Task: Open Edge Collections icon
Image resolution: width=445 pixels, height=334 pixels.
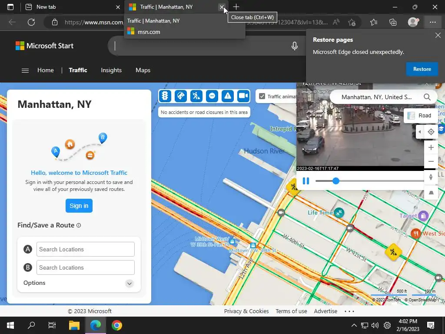Action: pyautogui.click(x=393, y=22)
